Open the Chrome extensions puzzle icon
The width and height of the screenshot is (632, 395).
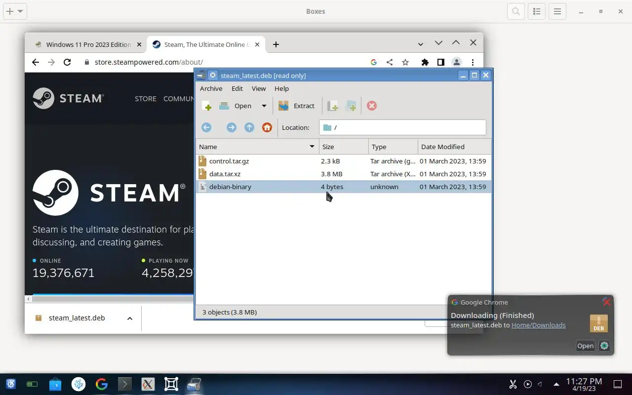425,62
